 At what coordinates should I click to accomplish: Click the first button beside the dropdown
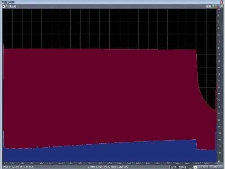tap(203, 167)
